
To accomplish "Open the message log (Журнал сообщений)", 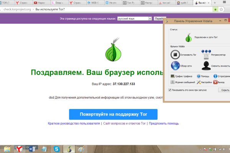I will [x=173, y=82].
